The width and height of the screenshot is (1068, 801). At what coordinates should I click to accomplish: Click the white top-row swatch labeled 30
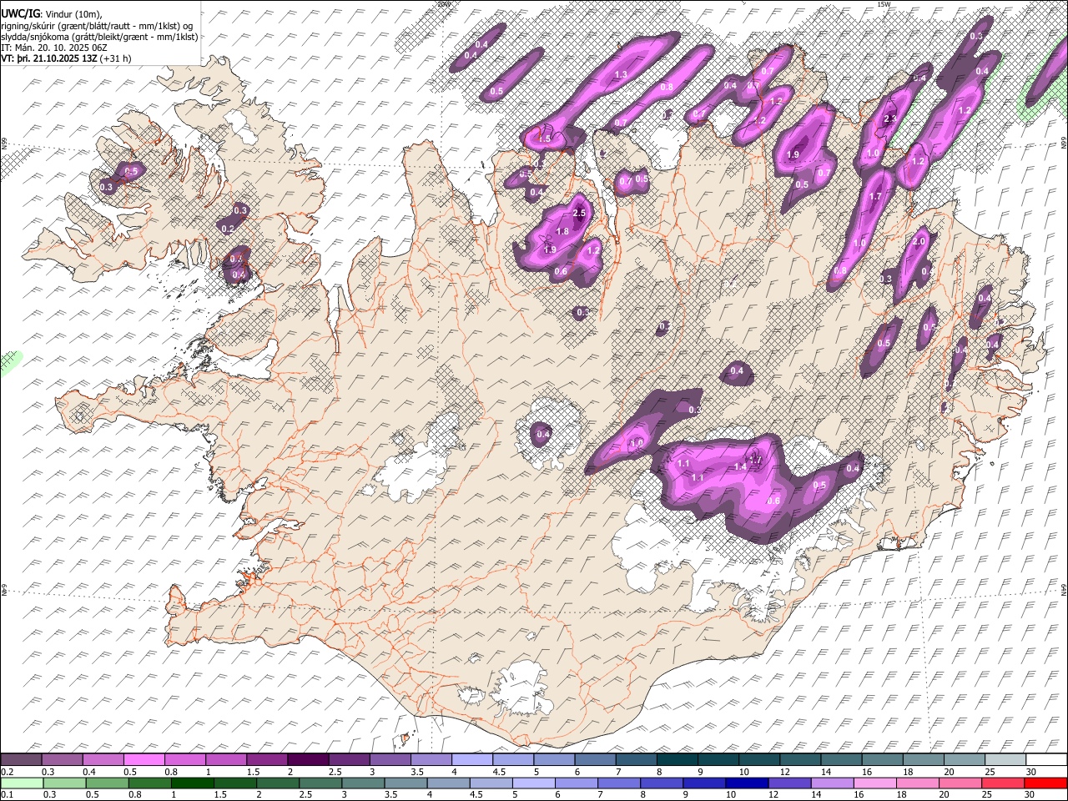click(x=1047, y=760)
